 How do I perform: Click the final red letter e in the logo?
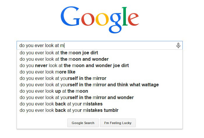click(133, 19)
